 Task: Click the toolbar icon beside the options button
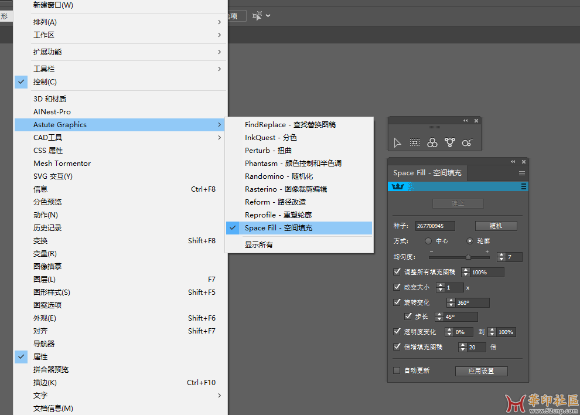[257, 16]
